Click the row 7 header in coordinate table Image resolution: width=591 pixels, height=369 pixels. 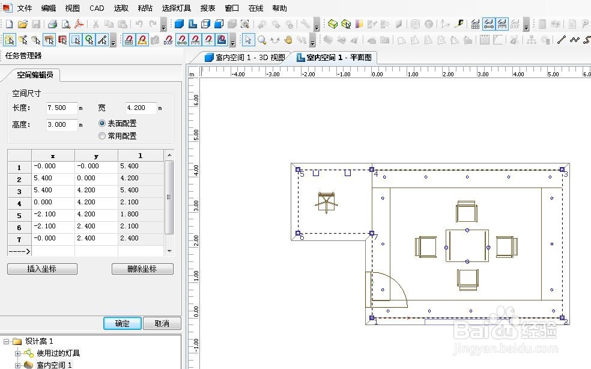pyautogui.click(x=19, y=240)
